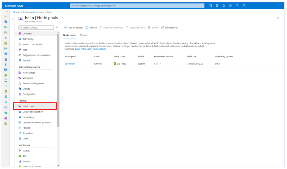
Task: Click the 1.19.11 version cell
Action: point(157,64)
